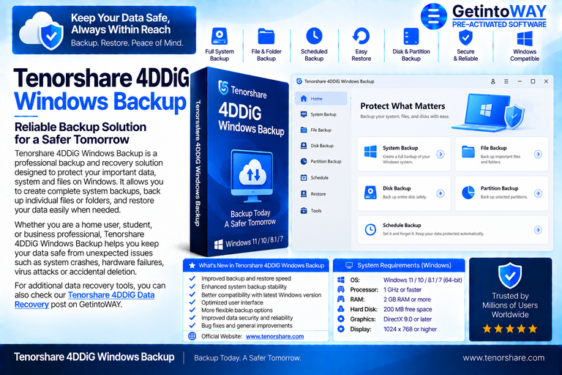Click the "DirectX 9.0 or later" value

408,319
